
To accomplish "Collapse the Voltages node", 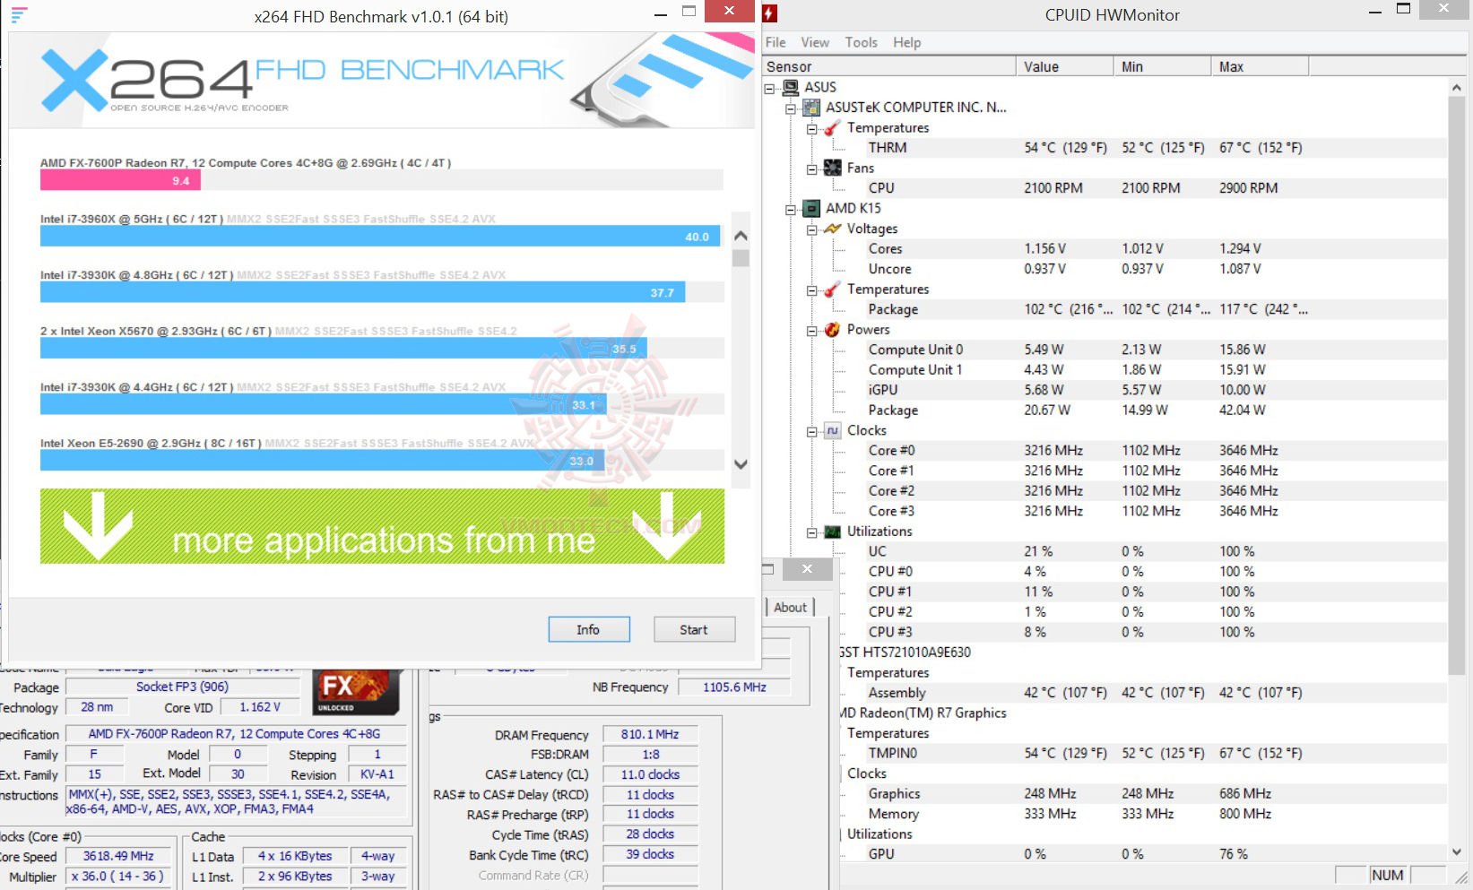I will (x=811, y=229).
